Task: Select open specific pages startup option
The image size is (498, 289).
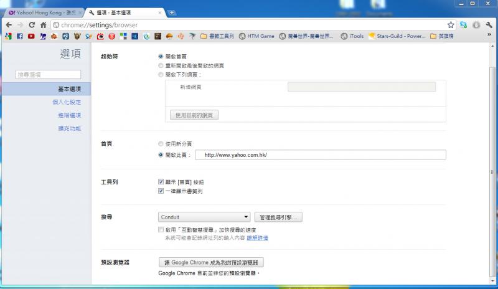Action: [x=161, y=75]
